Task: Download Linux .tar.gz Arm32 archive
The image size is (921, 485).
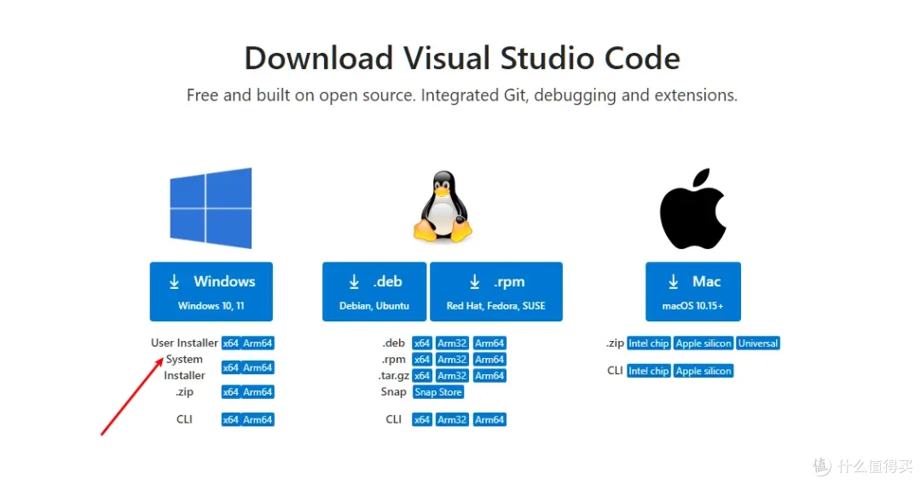Action: (x=452, y=376)
